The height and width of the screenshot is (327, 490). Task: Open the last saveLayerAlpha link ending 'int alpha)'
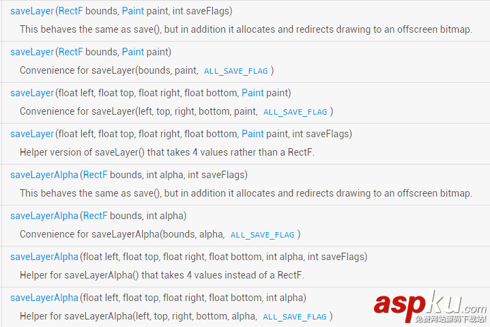click(44, 298)
